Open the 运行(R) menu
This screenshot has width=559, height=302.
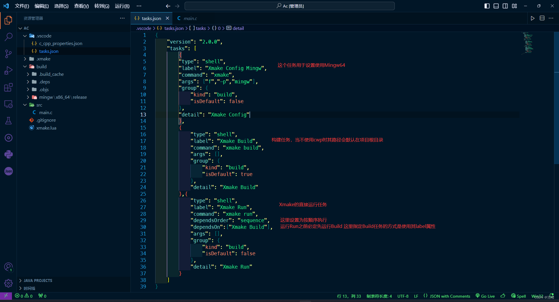pyautogui.click(x=122, y=6)
